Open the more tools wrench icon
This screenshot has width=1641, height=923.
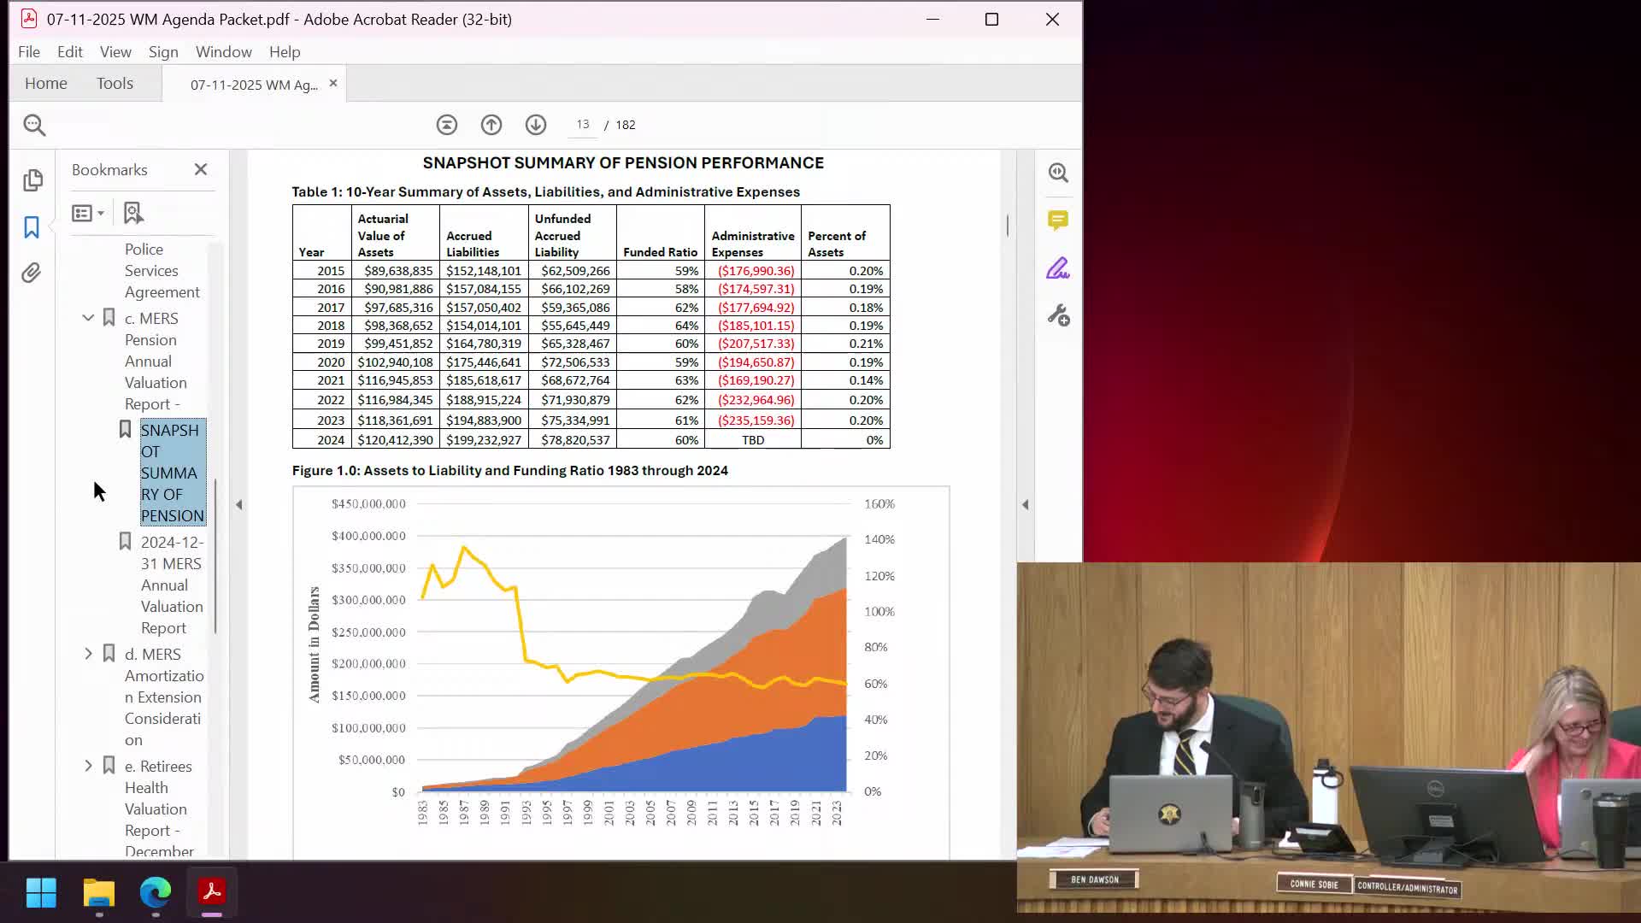tap(1058, 316)
